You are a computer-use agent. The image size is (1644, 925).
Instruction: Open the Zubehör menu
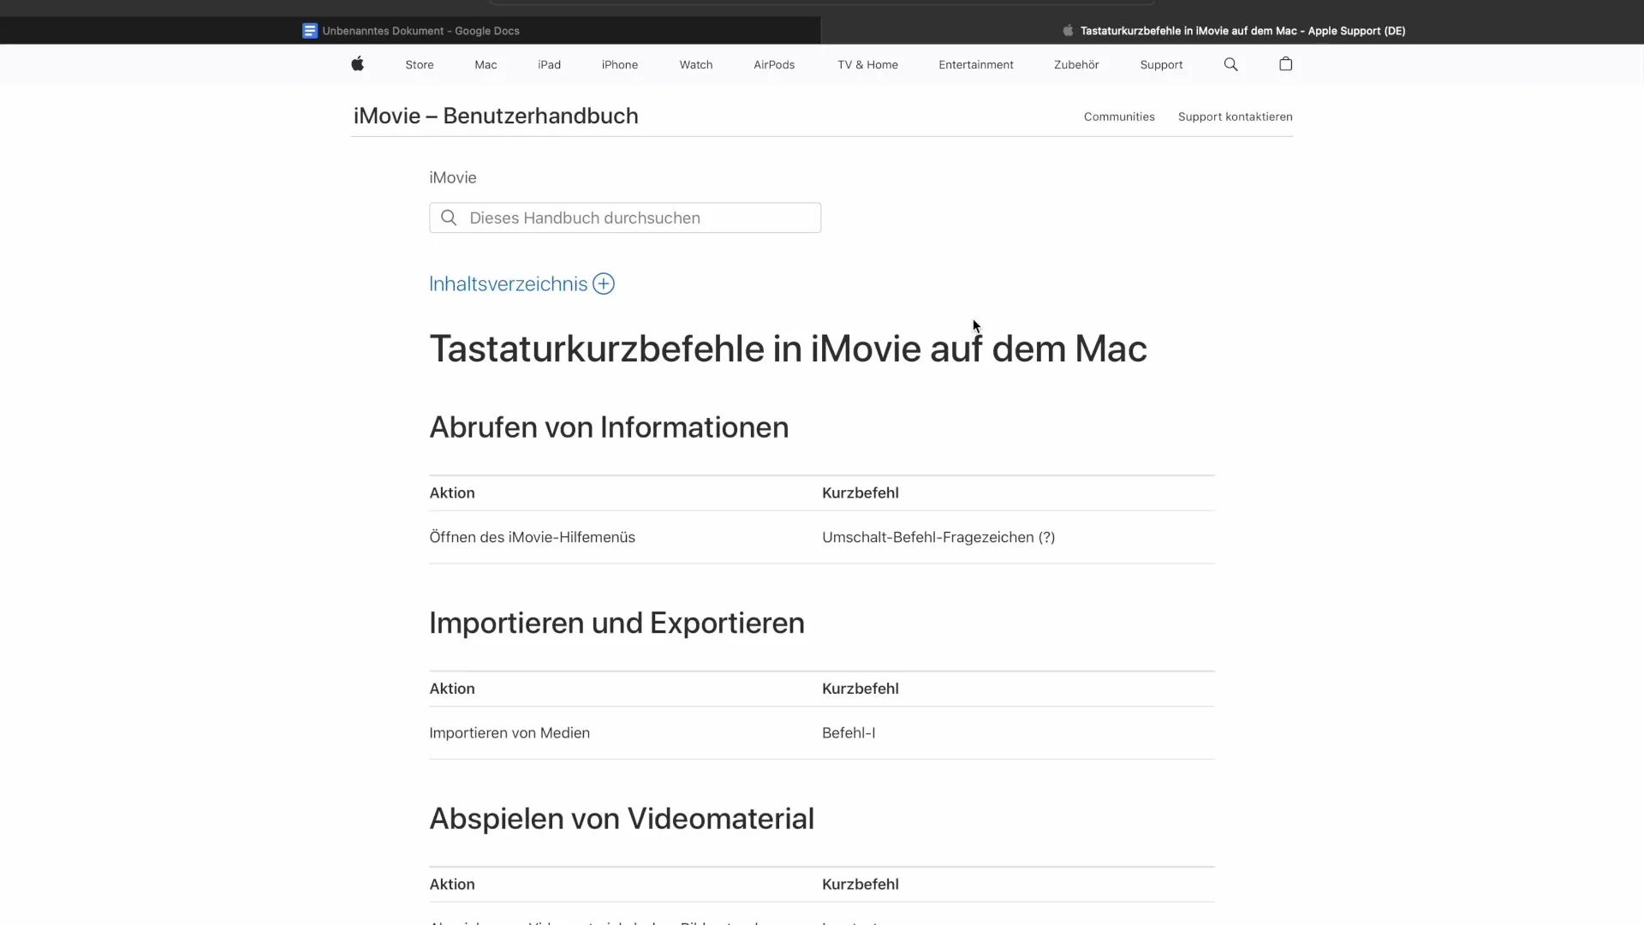click(x=1076, y=65)
